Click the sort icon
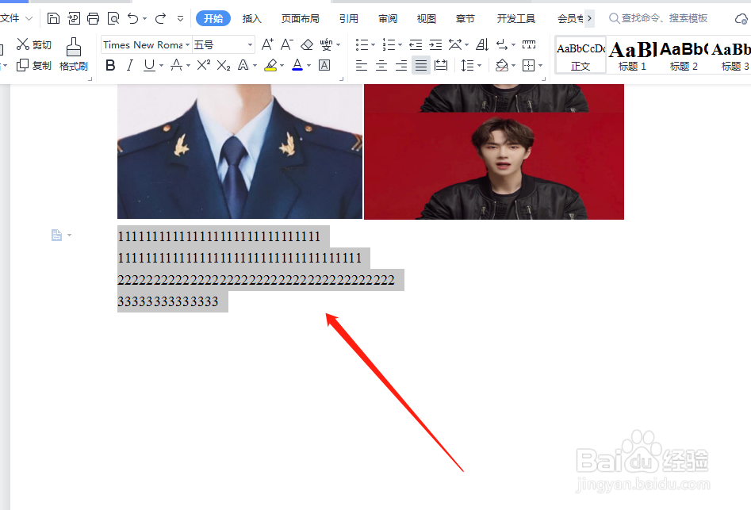Image resolution: width=751 pixels, height=510 pixels. tap(482, 45)
